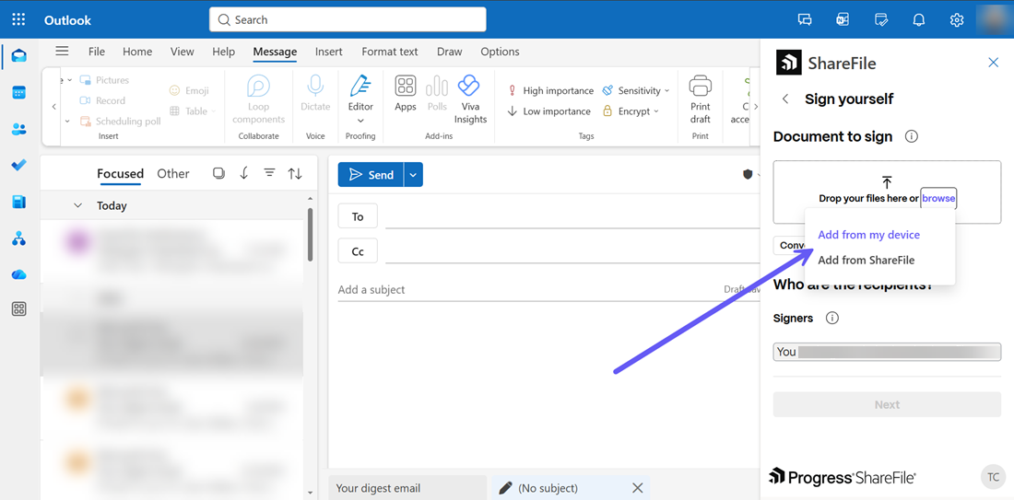The height and width of the screenshot is (500, 1014).
Task: Open My Day icon in header
Action: pos(880,19)
